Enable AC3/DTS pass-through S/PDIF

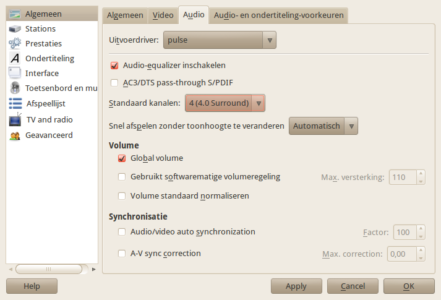point(114,83)
